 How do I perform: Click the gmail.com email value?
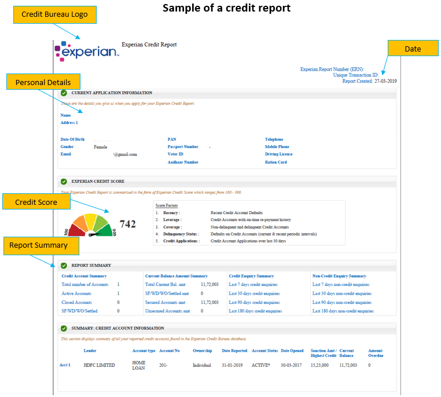[x=126, y=155]
